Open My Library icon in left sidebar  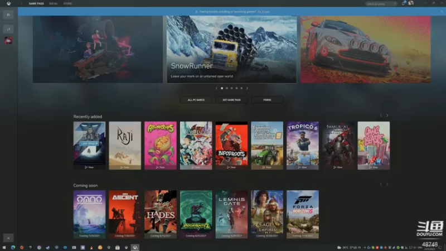[8, 15]
